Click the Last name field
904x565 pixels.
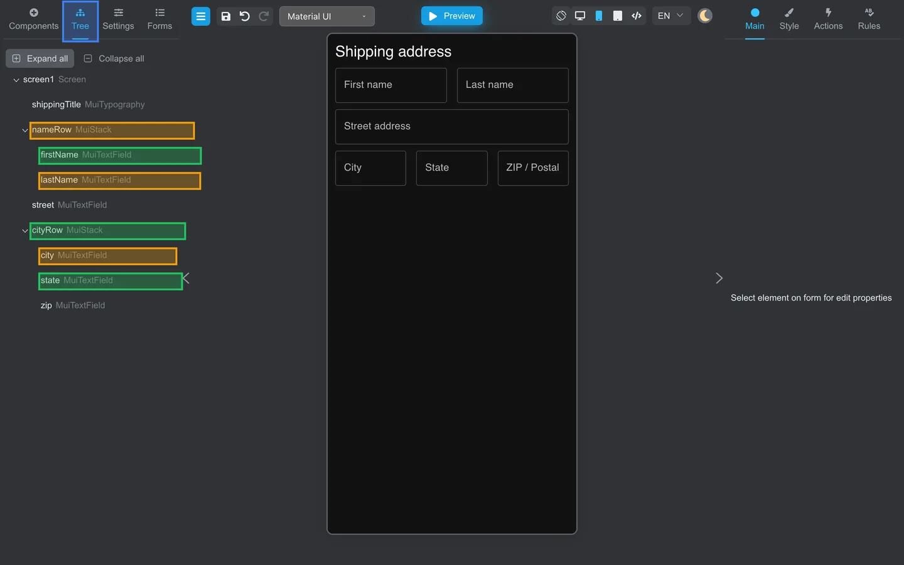(x=513, y=85)
